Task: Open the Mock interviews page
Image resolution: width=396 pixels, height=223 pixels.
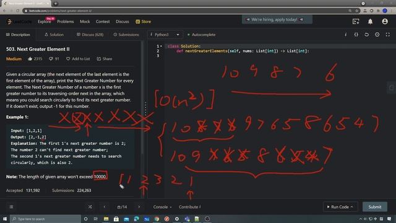Action: point(85,22)
